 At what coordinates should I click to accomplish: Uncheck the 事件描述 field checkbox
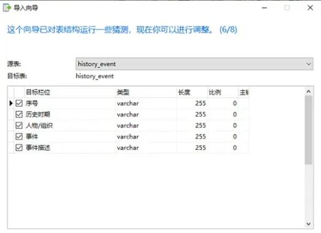[x=19, y=148]
